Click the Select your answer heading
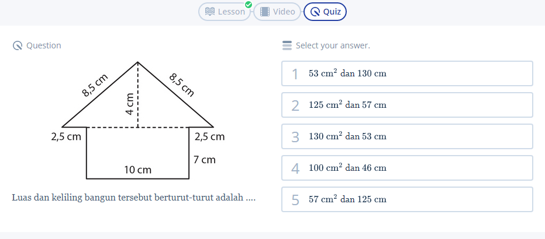 click(333, 45)
